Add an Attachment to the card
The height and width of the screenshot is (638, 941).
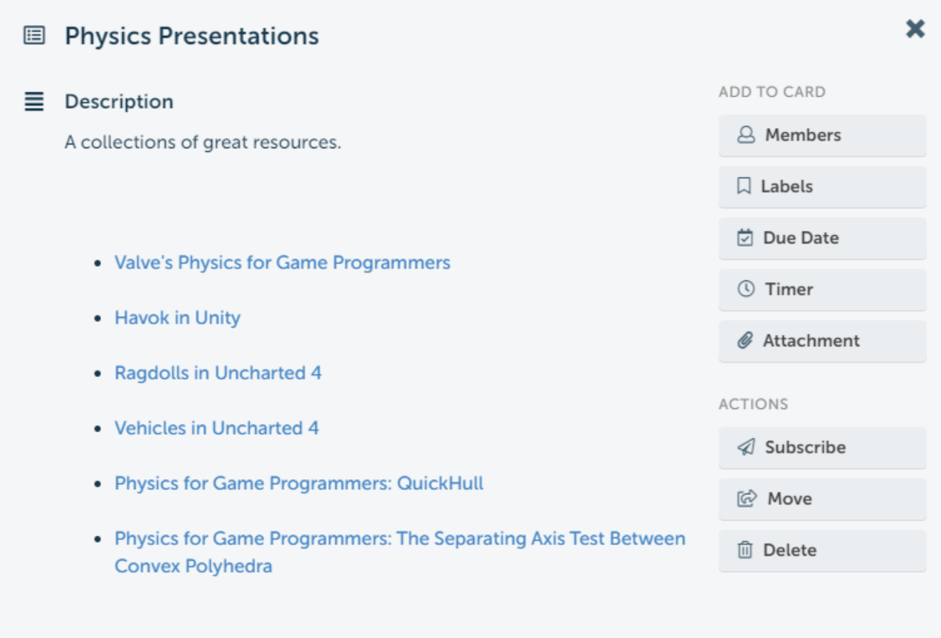point(821,341)
